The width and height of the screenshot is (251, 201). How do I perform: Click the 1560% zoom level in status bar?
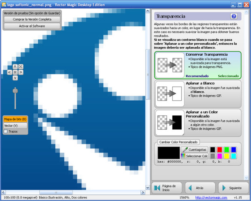184,198
